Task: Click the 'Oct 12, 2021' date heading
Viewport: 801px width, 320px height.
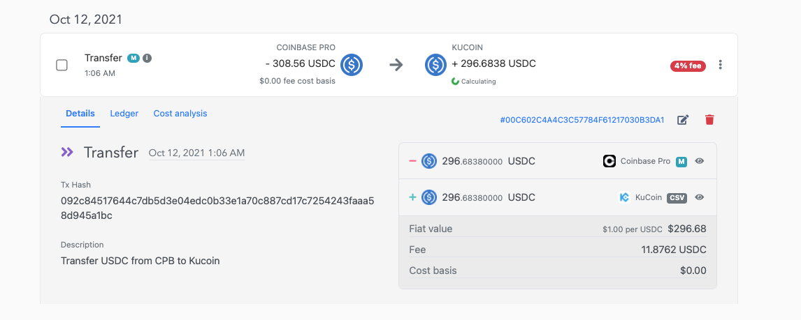Action: 86,20
